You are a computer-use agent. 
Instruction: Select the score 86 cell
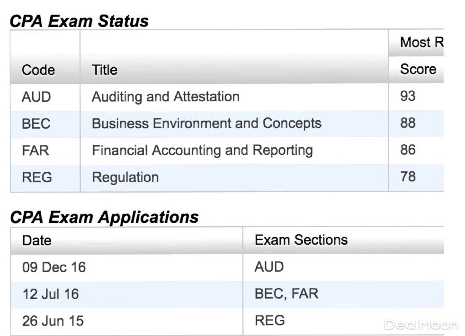[408, 150]
